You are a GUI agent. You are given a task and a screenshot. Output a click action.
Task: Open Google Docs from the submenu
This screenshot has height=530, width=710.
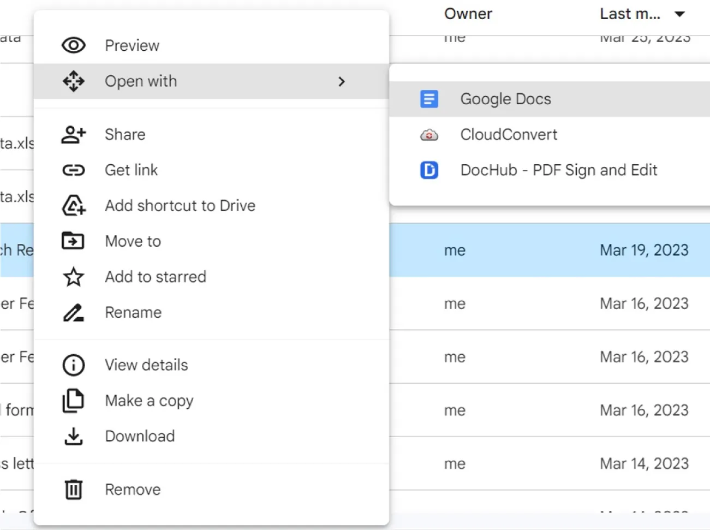[x=505, y=99]
